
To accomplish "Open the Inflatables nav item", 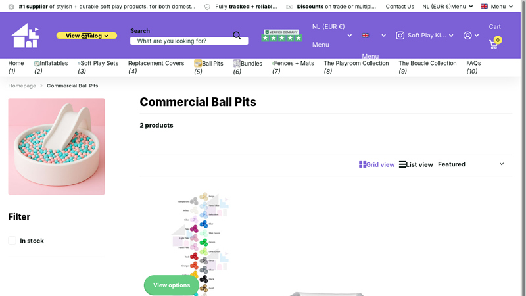I will point(51,67).
